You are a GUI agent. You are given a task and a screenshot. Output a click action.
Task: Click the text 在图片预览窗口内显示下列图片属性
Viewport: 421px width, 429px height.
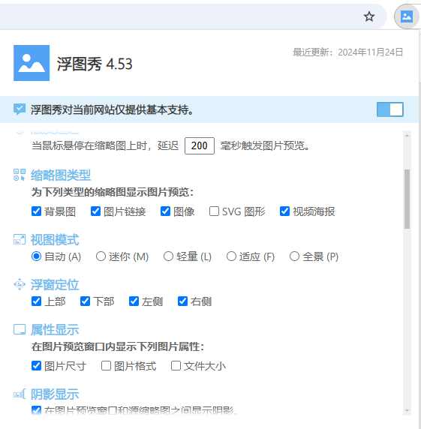point(118,346)
